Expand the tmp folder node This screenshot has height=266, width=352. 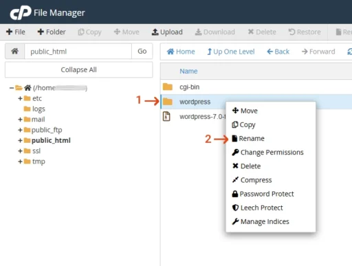[x=20, y=162]
